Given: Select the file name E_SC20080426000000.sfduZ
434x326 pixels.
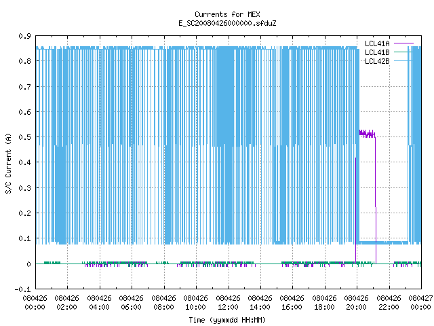Looking at the screenshot, I should click(227, 23).
